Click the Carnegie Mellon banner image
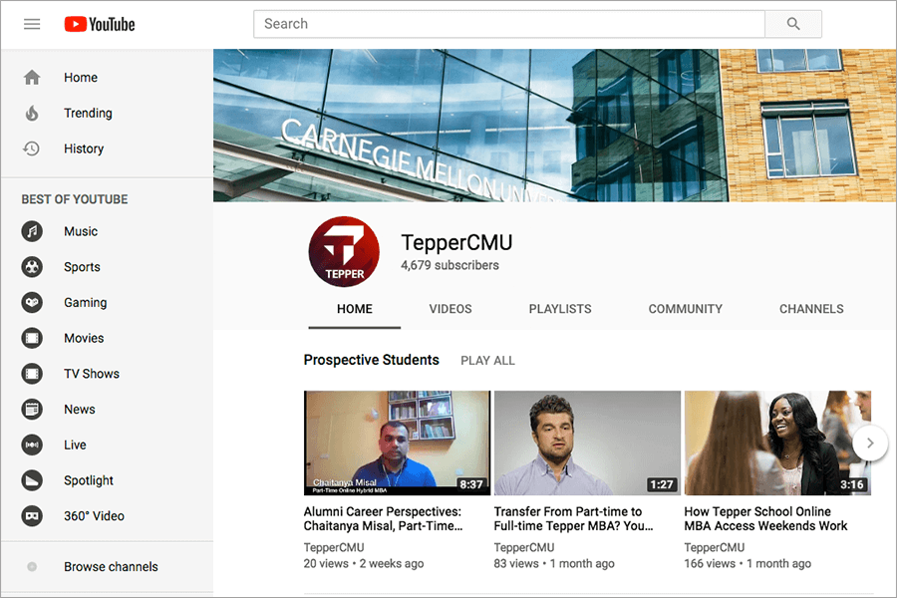This screenshot has height=598, width=897. (x=555, y=126)
